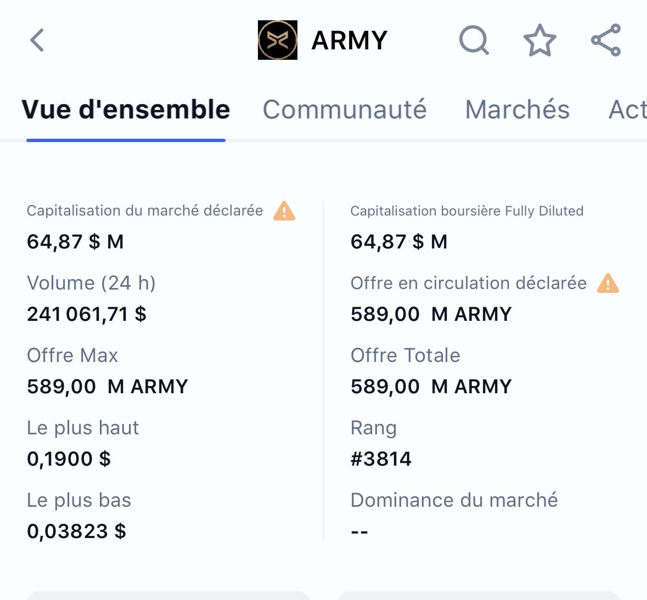Tap the Volume (24 h) label
Image resolution: width=647 pixels, height=600 pixels.
point(91,283)
